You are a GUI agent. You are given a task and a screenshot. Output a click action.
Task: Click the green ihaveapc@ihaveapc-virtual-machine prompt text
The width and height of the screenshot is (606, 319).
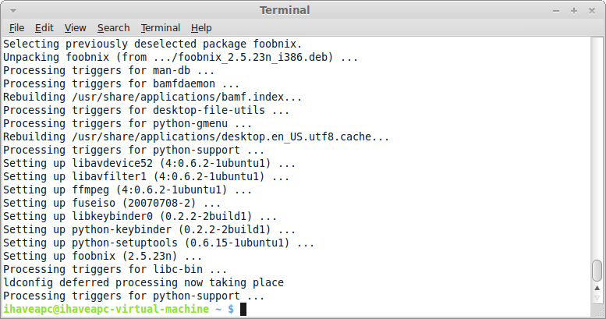click(106, 310)
